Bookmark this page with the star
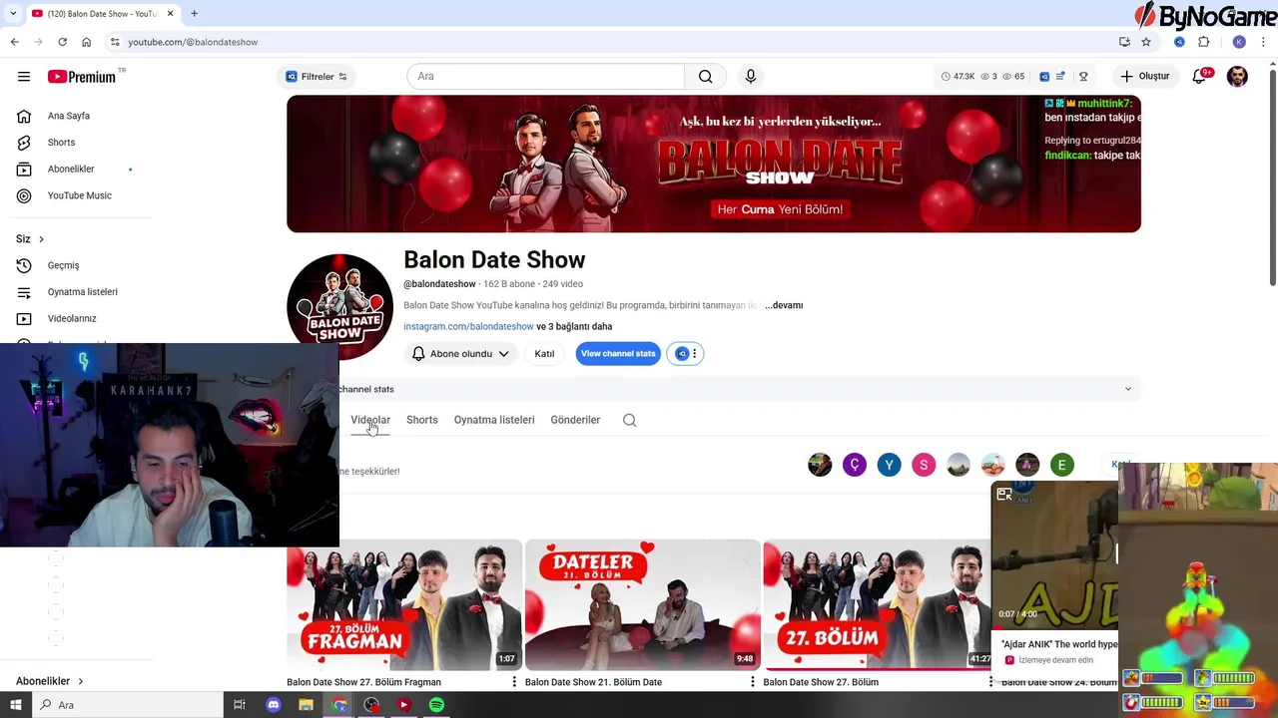Viewport: 1278px width, 718px height. coord(1146,42)
